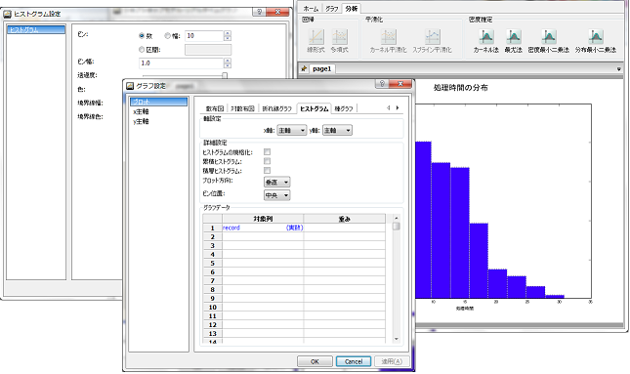Open the x軸 axis dropdown
This screenshot has width=630, height=374.
292,130
